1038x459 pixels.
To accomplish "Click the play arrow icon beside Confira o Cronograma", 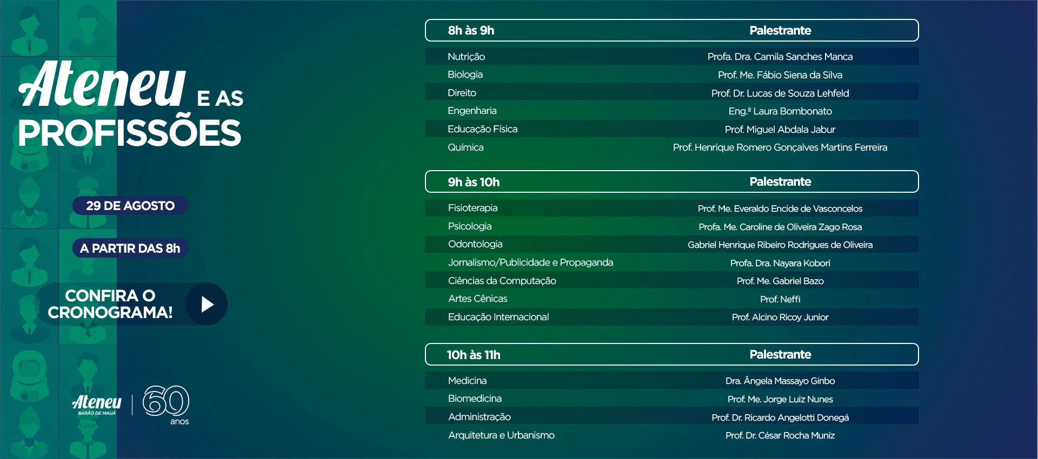I will pos(207,304).
